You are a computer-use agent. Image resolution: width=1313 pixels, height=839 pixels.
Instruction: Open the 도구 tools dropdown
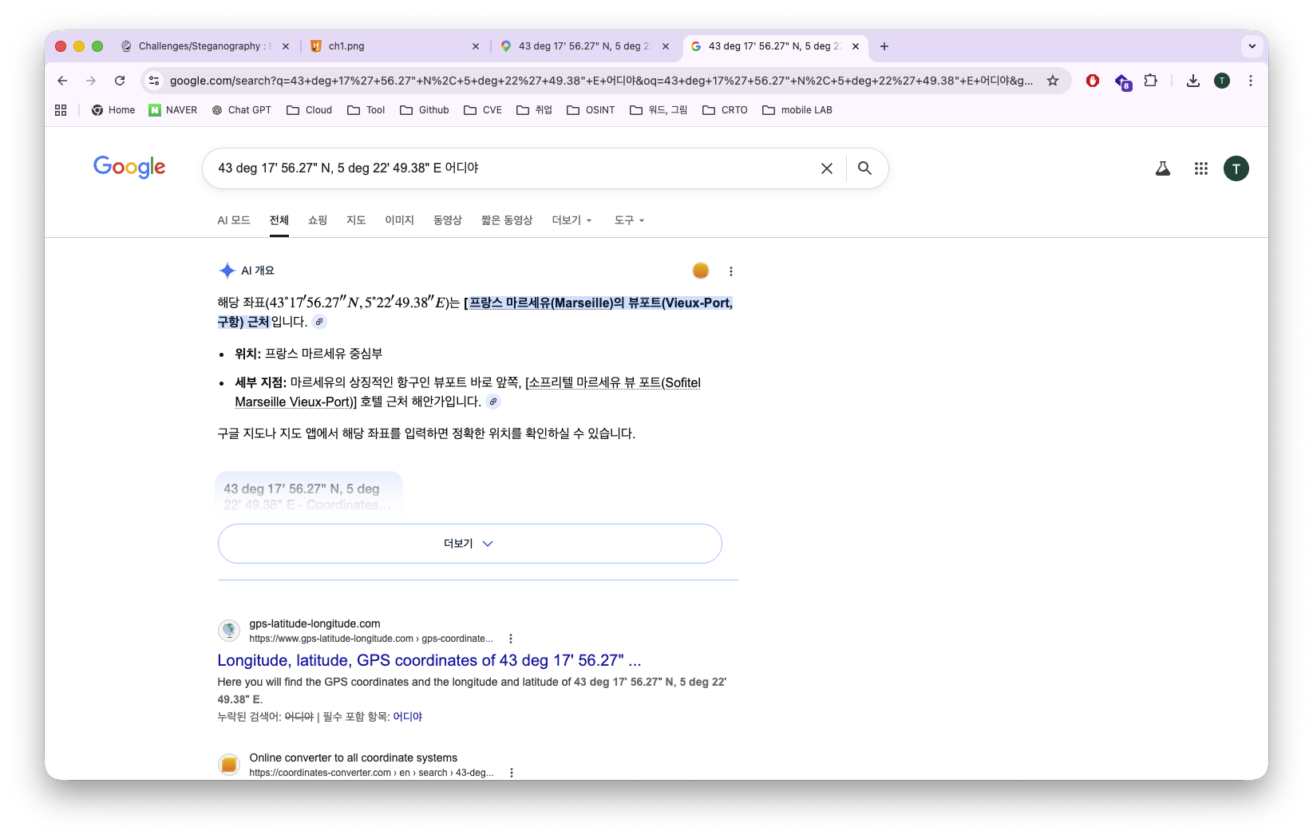coord(629,220)
